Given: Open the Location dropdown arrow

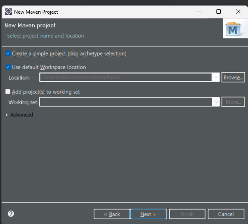Looking at the screenshot, I should coord(216,77).
